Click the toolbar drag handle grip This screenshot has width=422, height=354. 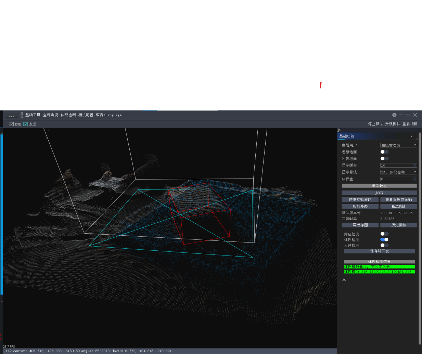pos(22,115)
